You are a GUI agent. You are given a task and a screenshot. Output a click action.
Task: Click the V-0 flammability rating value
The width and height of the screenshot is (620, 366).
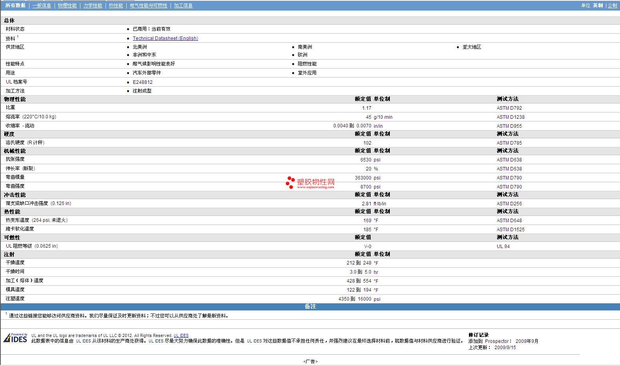click(367, 246)
